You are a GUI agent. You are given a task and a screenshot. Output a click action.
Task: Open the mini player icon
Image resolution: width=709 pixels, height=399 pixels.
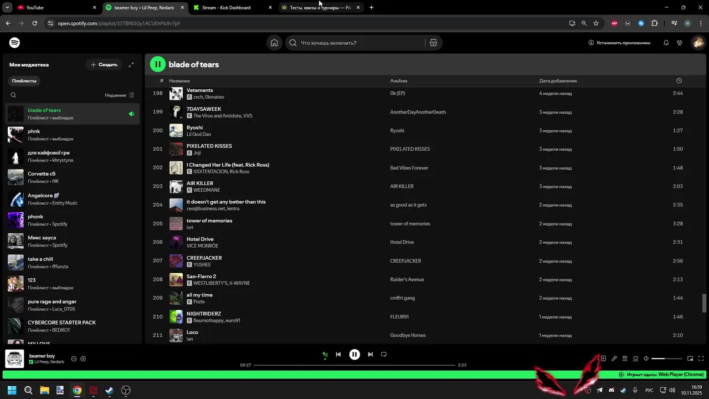tap(690, 359)
